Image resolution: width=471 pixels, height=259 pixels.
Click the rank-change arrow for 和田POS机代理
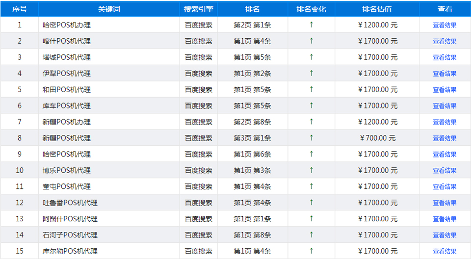(x=311, y=89)
